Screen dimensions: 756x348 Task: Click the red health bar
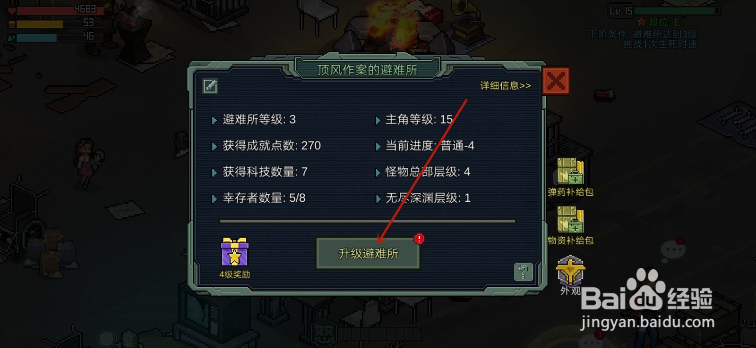coord(60,10)
